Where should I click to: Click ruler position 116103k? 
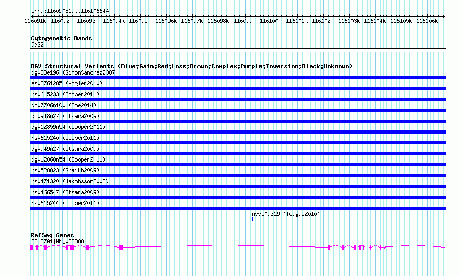tap(349, 21)
